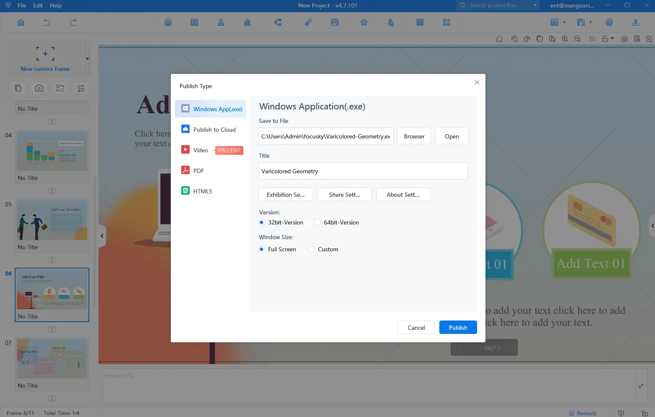This screenshot has width=655, height=417.
Task: Click the camera snapshot icon in frame panel
Action: tap(39, 88)
